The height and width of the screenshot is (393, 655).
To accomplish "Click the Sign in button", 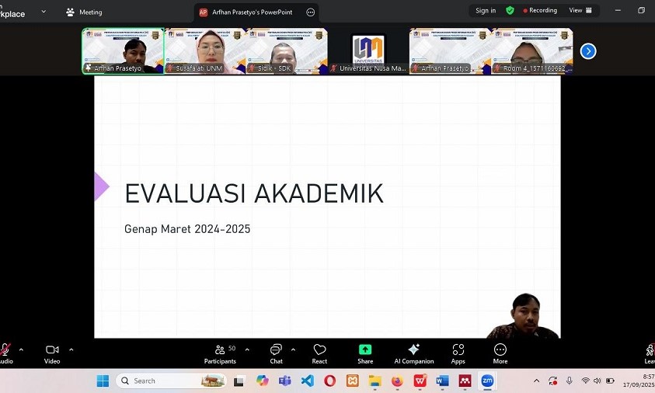I will pos(486,11).
